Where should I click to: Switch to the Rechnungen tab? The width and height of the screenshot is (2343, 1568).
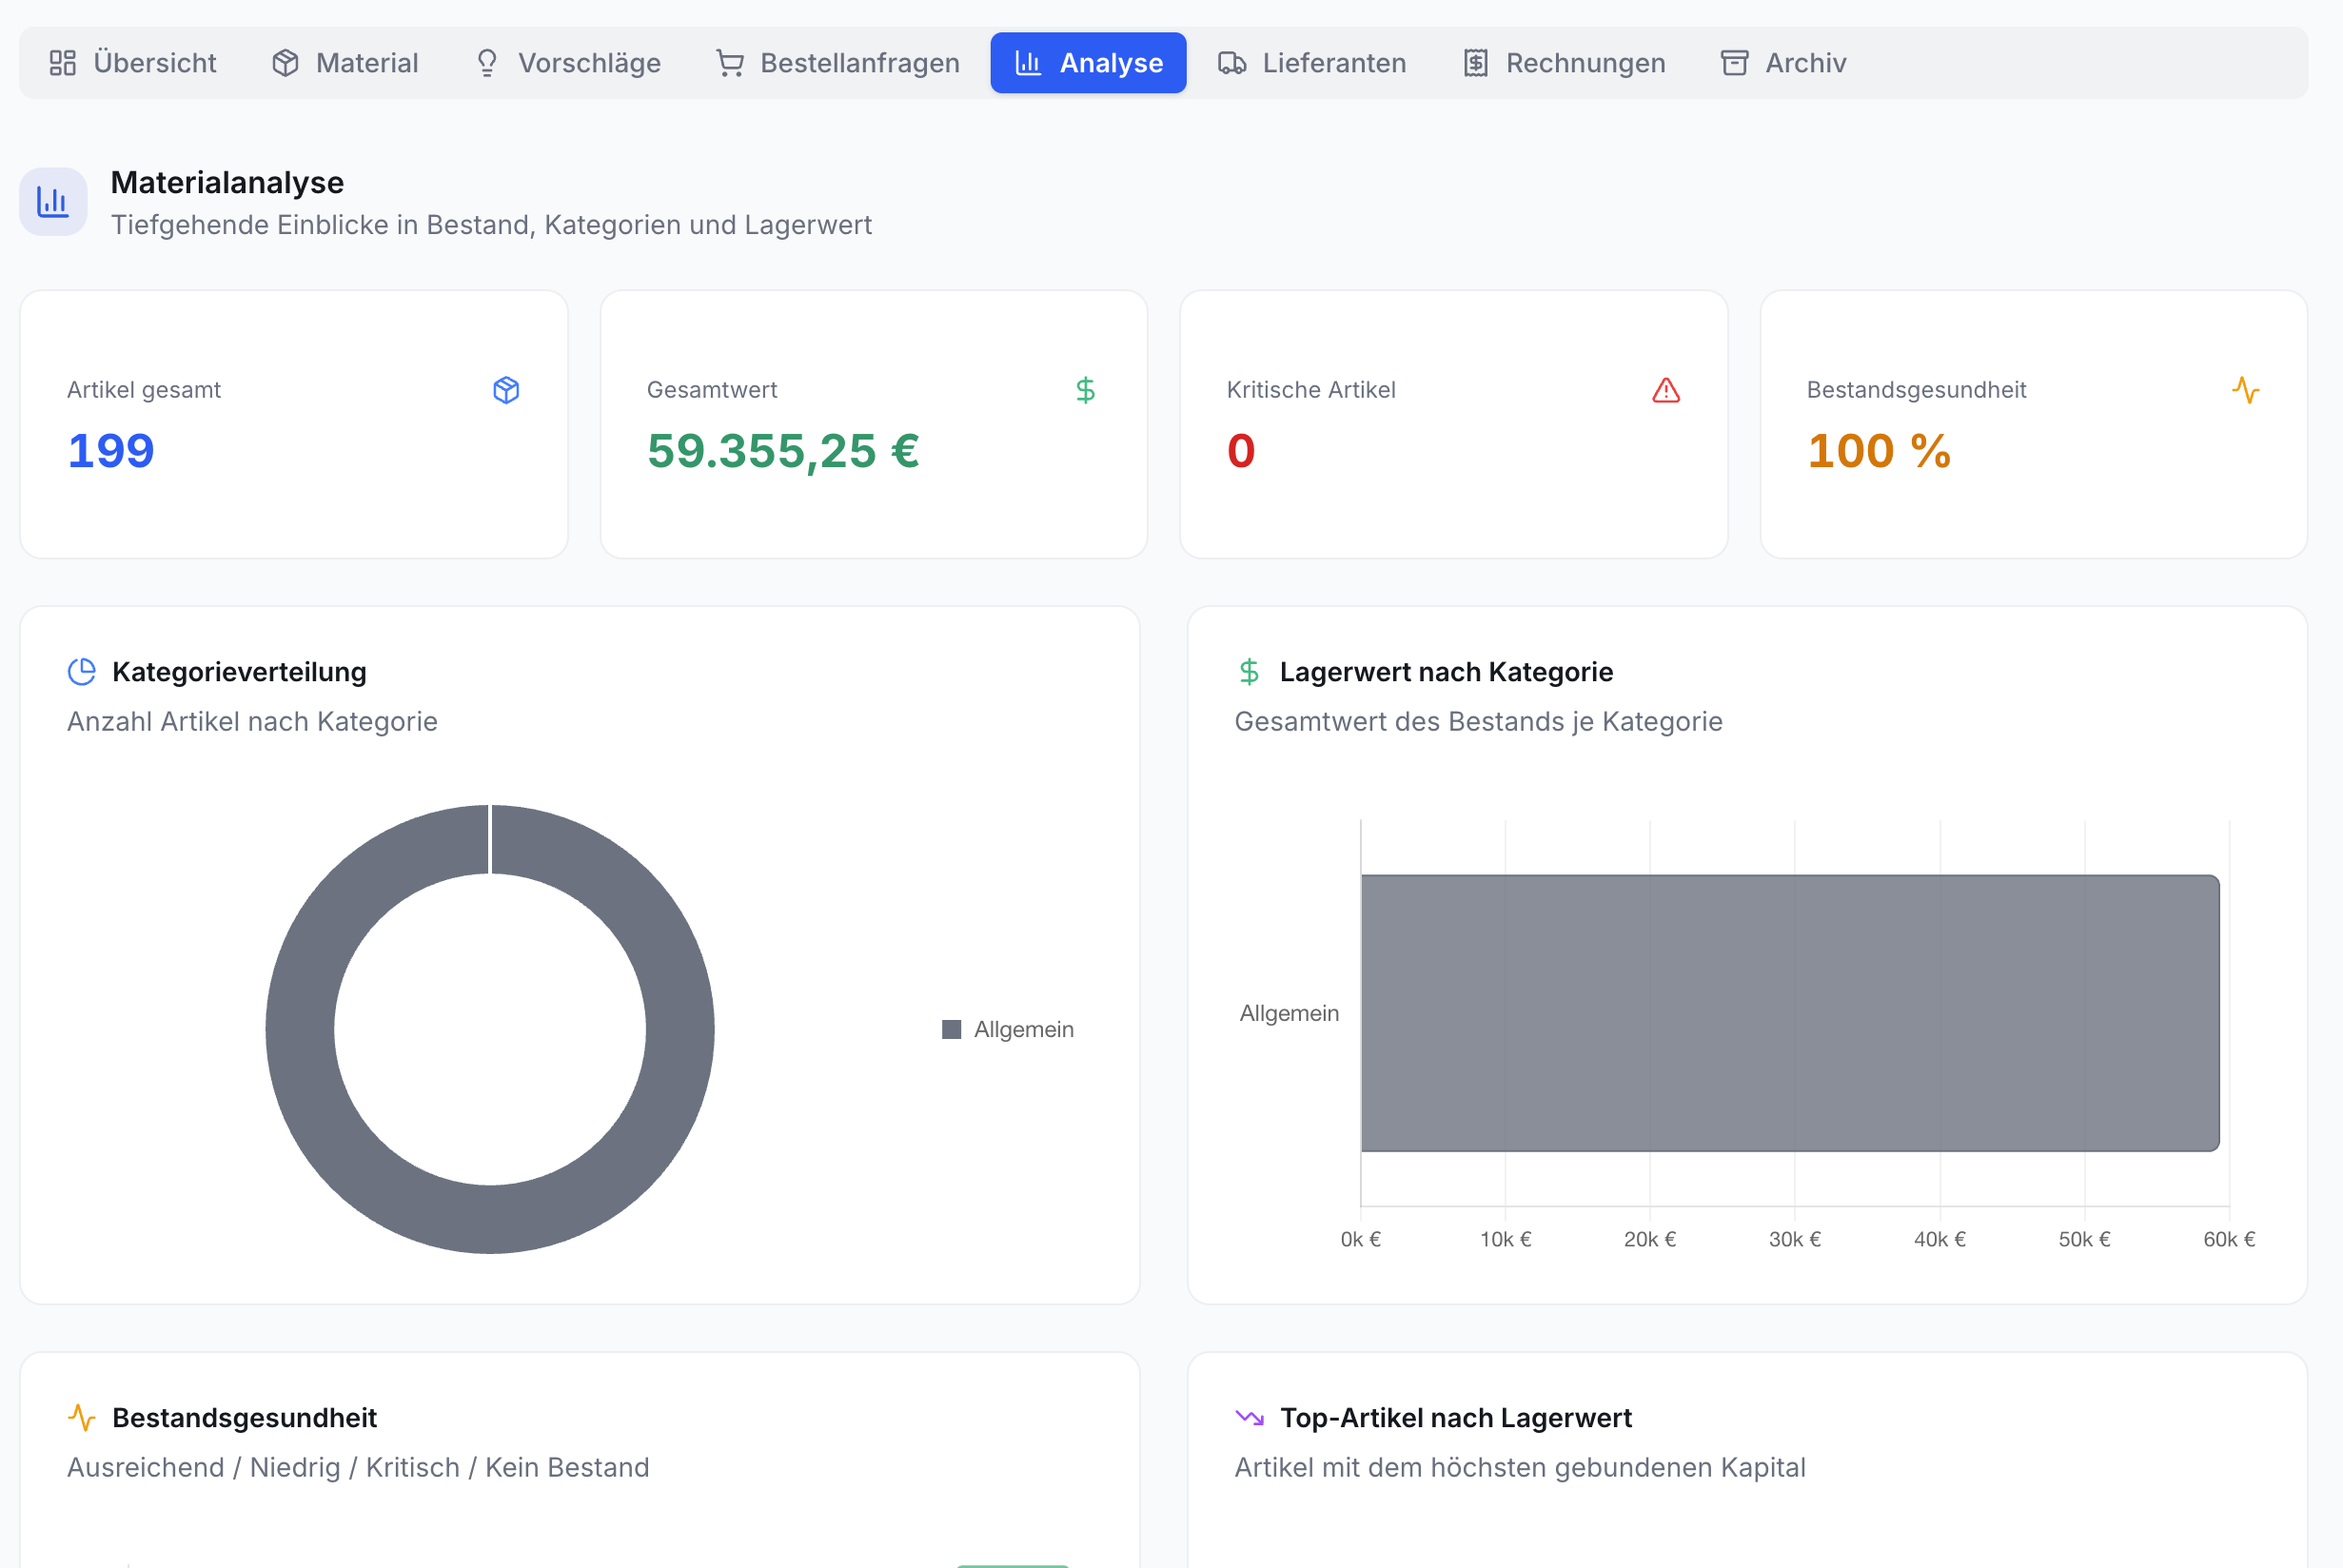coord(1564,63)
